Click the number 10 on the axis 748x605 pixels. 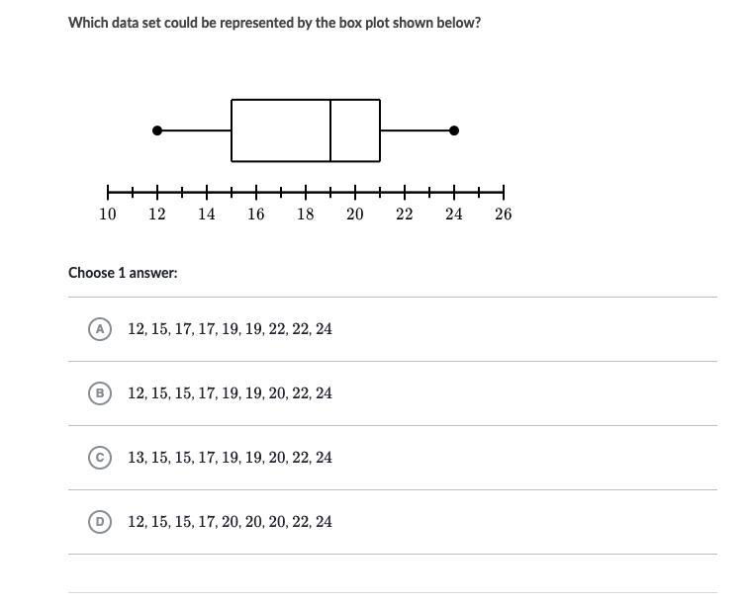coord(108,214)
